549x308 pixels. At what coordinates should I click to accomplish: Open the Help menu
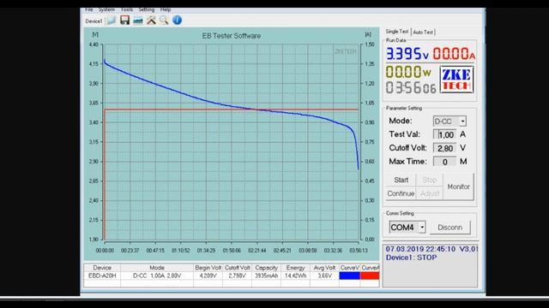(166, 9)
